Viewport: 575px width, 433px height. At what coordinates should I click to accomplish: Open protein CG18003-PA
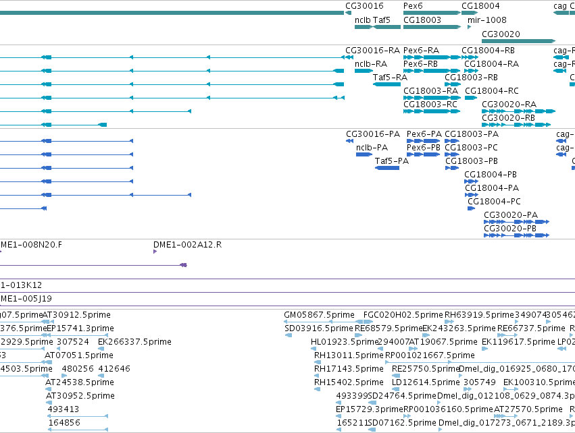[472, 134]
